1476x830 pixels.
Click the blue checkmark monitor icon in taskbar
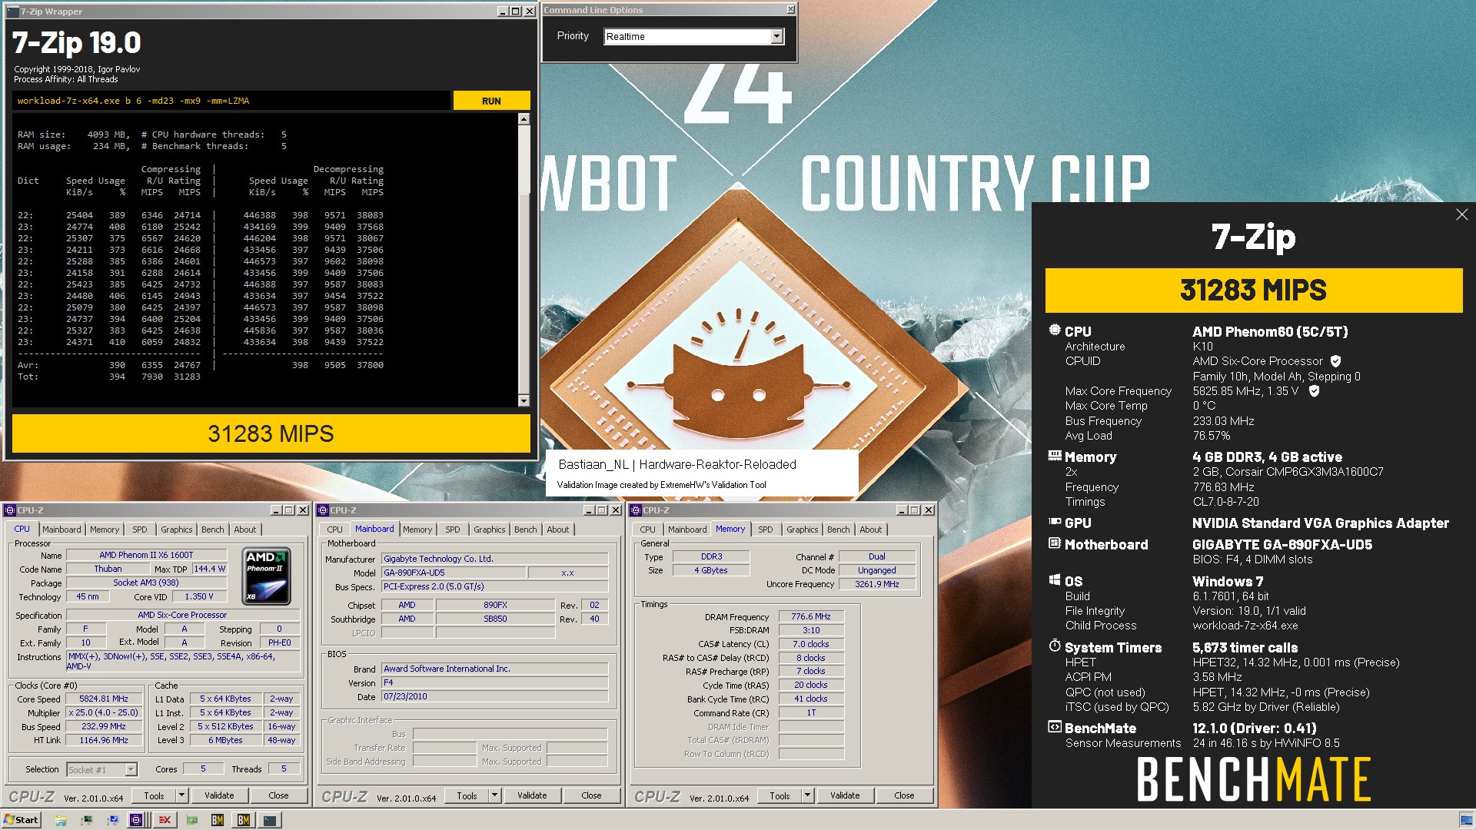click(113, 820)
